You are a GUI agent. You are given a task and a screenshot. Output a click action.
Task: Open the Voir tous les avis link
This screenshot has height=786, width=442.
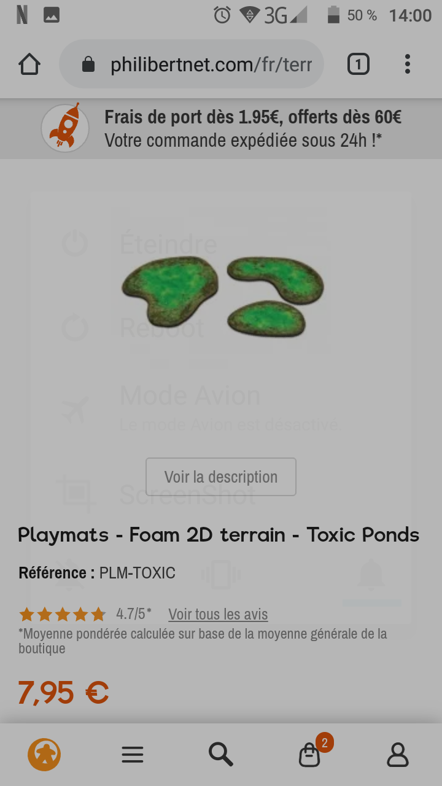pos(218,614)
